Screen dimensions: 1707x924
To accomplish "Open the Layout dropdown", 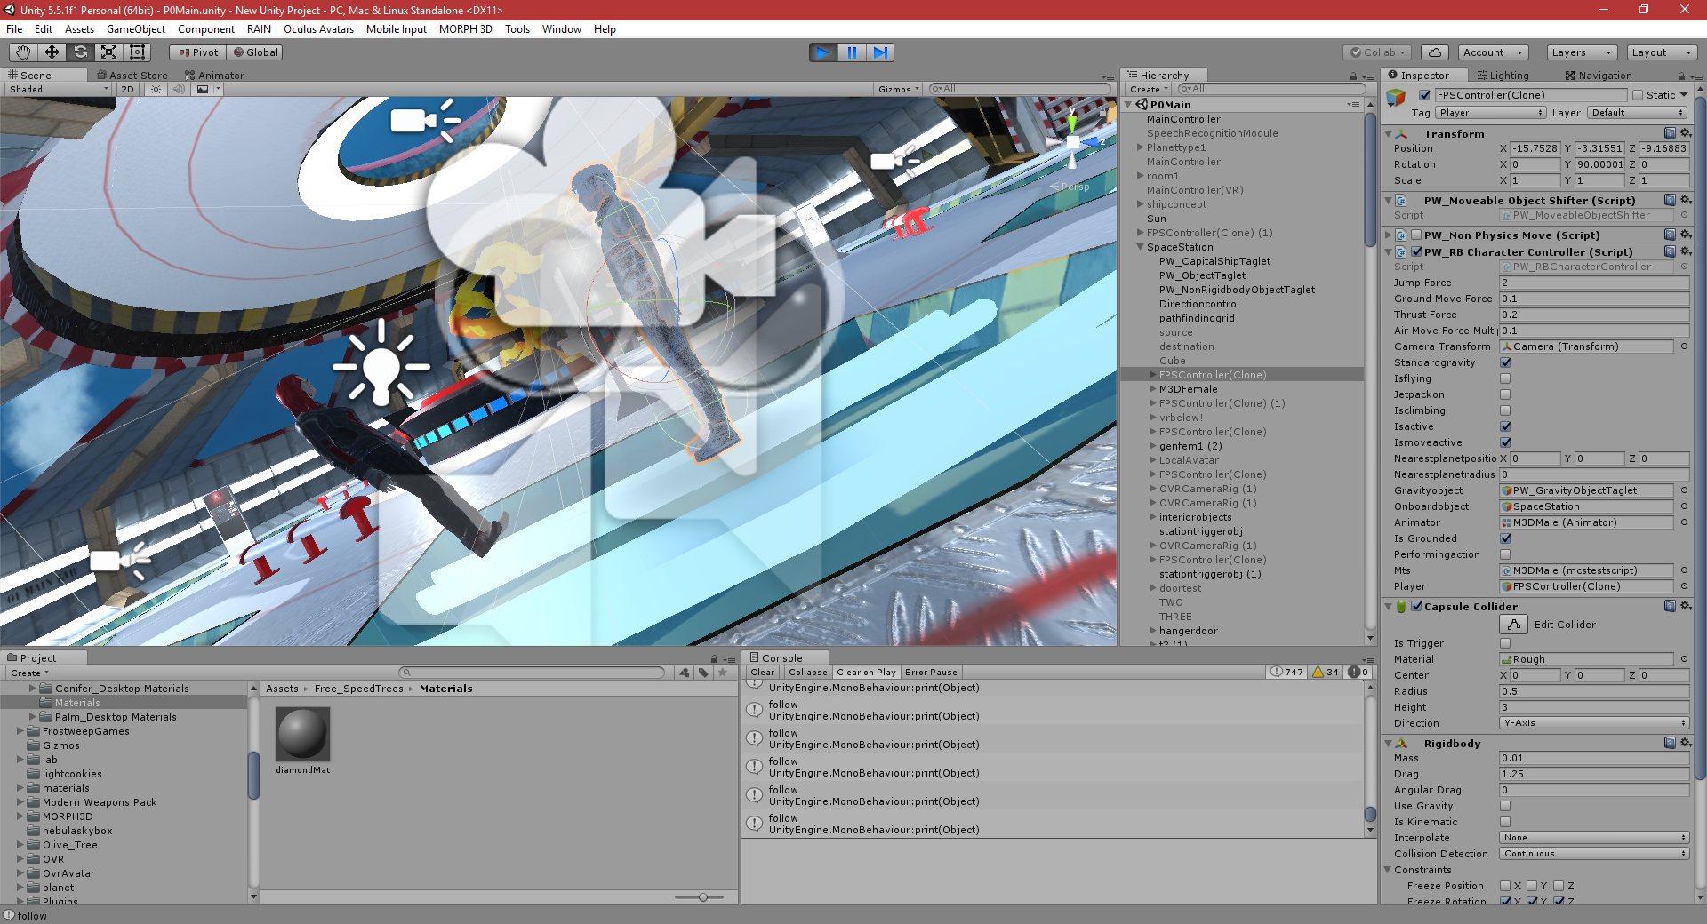I will [1662, 52].
